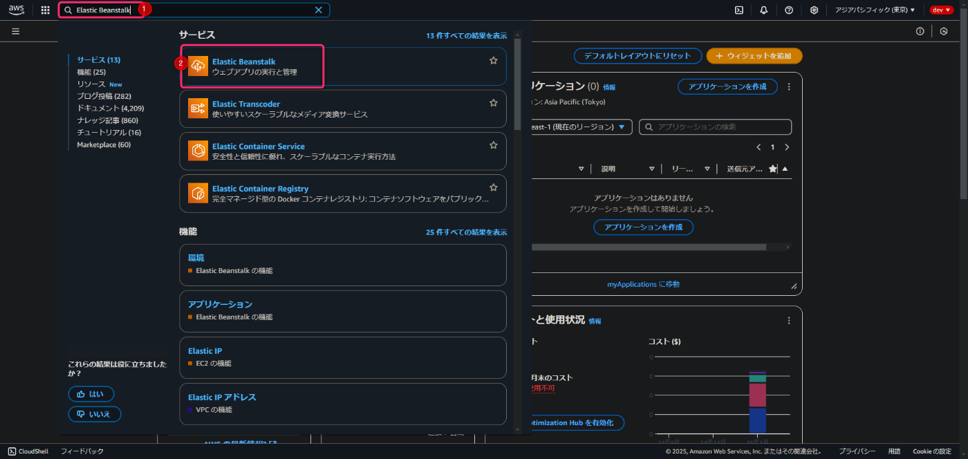
Task: Sort by 説明 column arrow
Action: (651, 169)
